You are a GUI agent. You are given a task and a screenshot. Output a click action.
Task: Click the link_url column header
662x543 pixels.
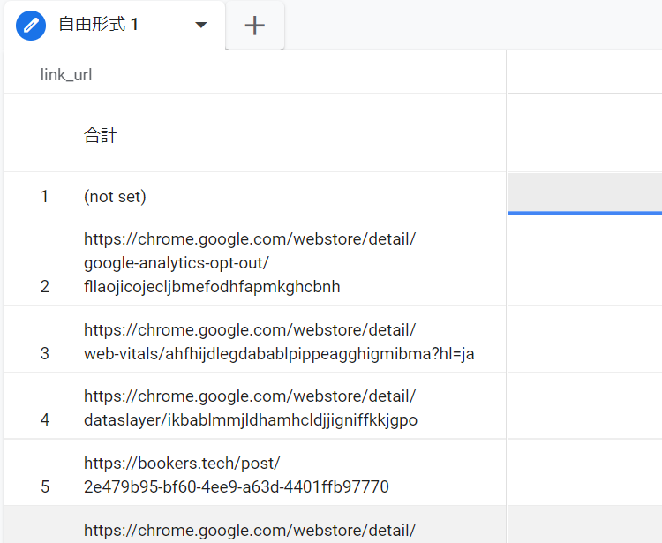pyautogui.click(x=66, y=75)
